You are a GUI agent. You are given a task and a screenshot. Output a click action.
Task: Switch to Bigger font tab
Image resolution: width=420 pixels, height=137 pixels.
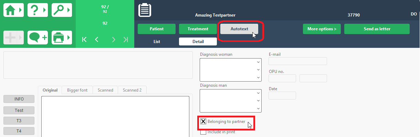pos(77,90)
